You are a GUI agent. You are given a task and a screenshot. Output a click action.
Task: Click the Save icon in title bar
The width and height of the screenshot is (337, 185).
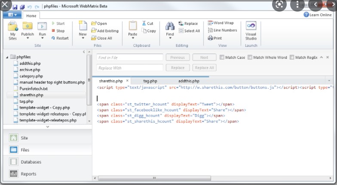pos(15,6)
